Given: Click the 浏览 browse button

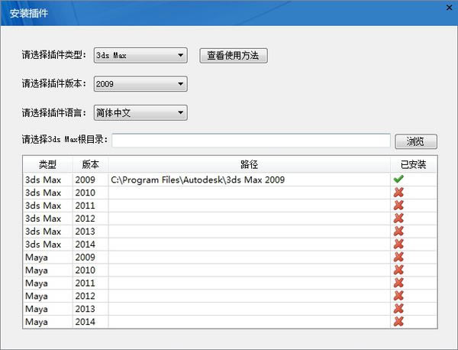Looking at the screenshot, I should click(416, 141).
